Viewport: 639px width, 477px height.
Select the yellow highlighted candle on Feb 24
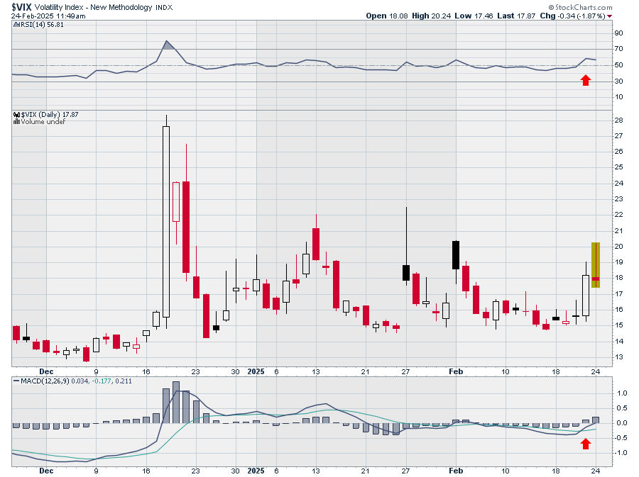pos(596,265)
